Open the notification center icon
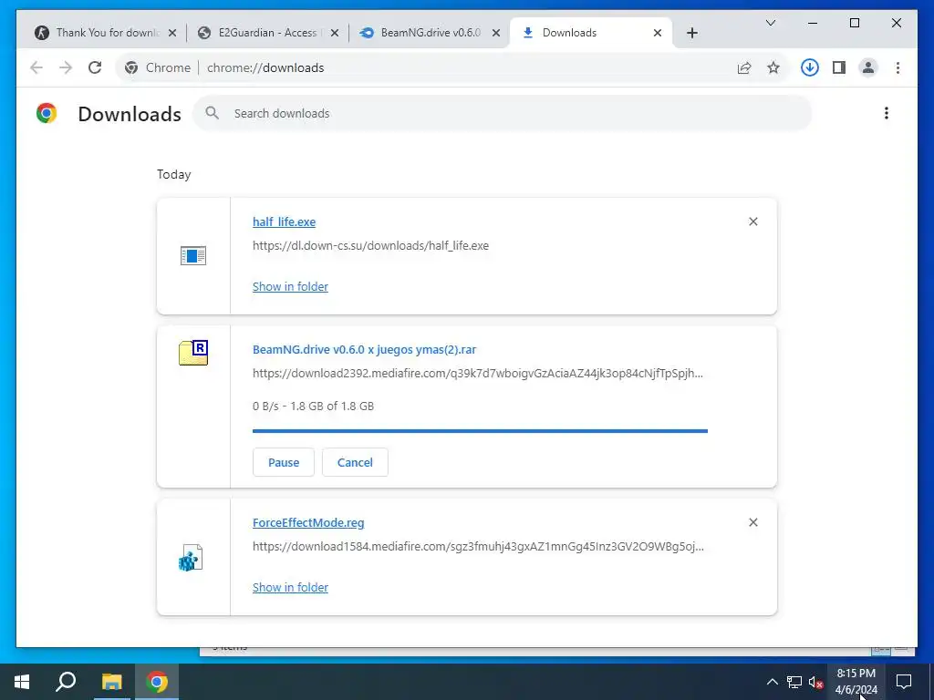Screen dimensions: 934x700 904,682
